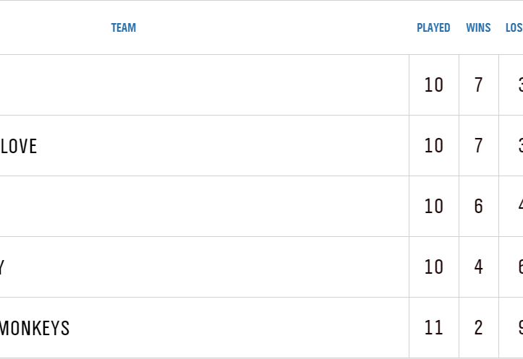Screen dimensions: 523x359
Task: Click played value 10 in six-wins row
Action: tap(433, 207)
